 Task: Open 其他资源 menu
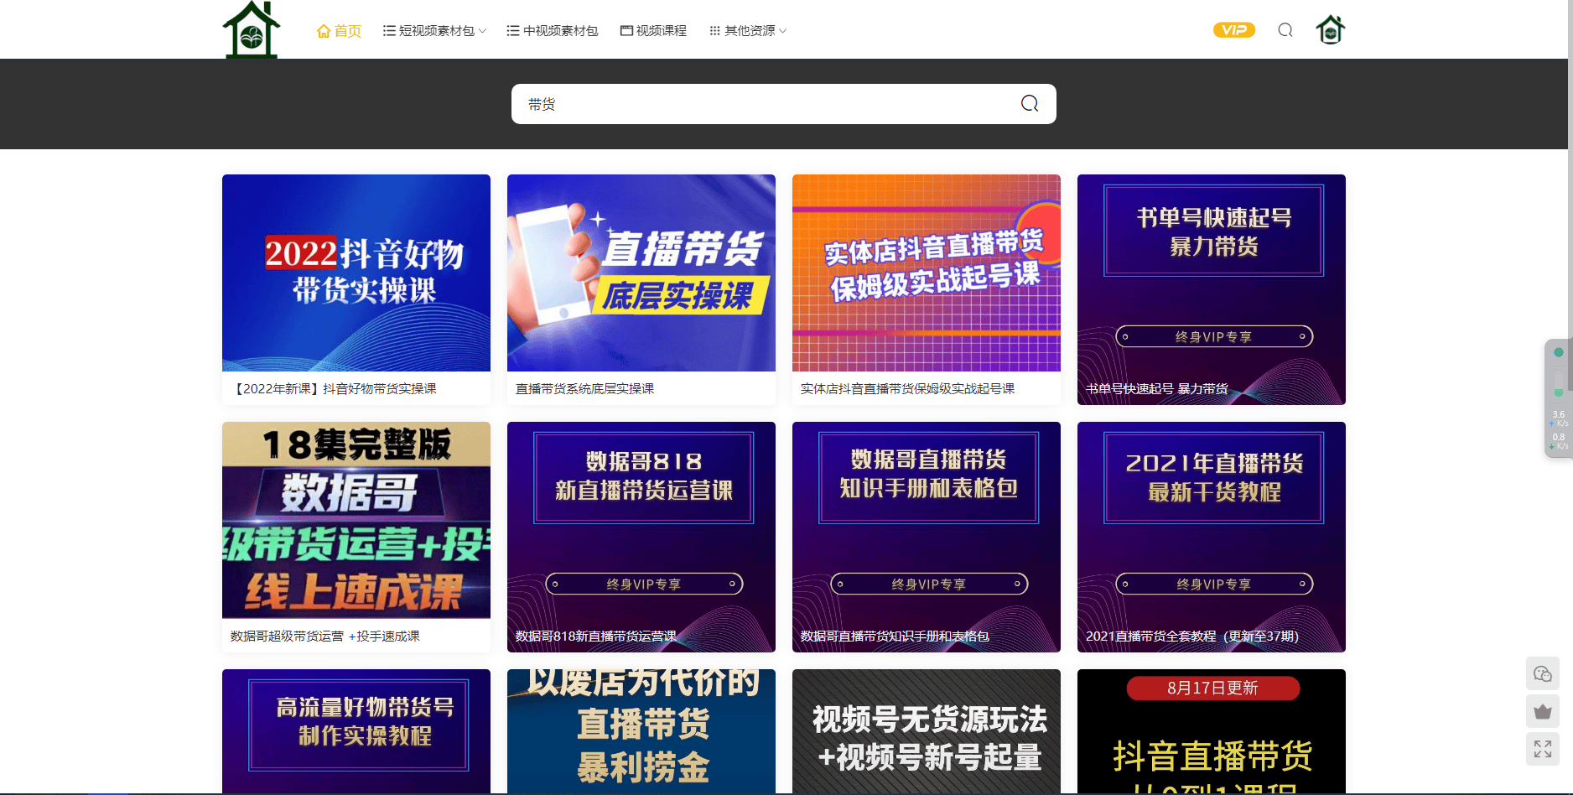[x=748, y=31]
